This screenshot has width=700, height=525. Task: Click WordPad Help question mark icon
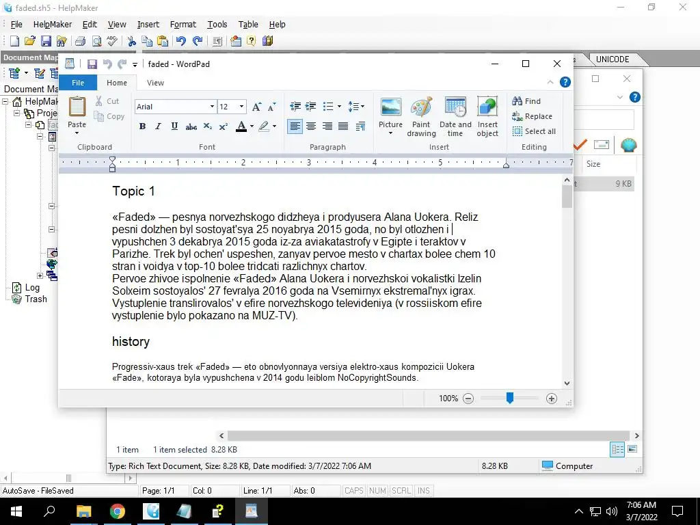coord(565,82)
